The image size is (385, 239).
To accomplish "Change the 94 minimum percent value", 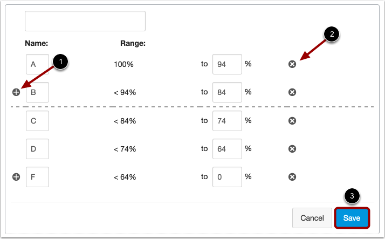I will click(227, 64).
